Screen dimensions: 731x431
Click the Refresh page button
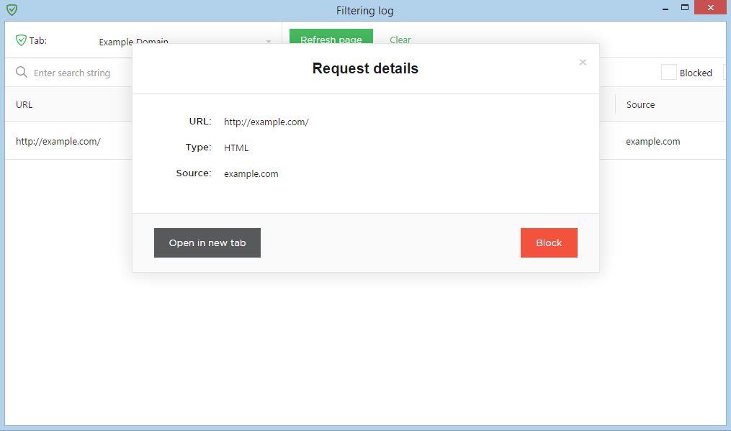coord(331,37)
